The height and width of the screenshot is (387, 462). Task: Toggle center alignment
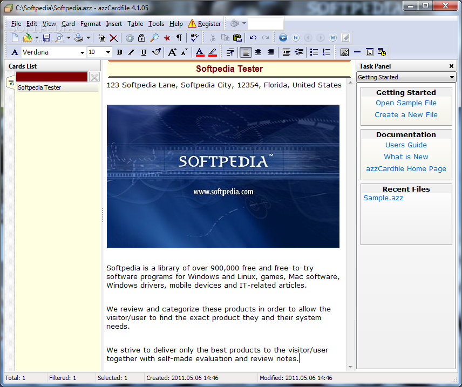[x=258, y=52]
